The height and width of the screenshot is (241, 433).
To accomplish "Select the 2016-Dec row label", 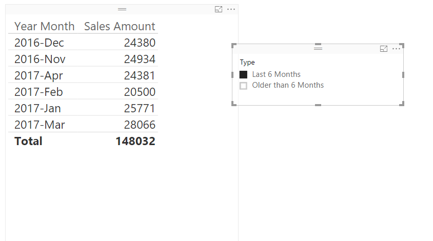I will (39, 43).
